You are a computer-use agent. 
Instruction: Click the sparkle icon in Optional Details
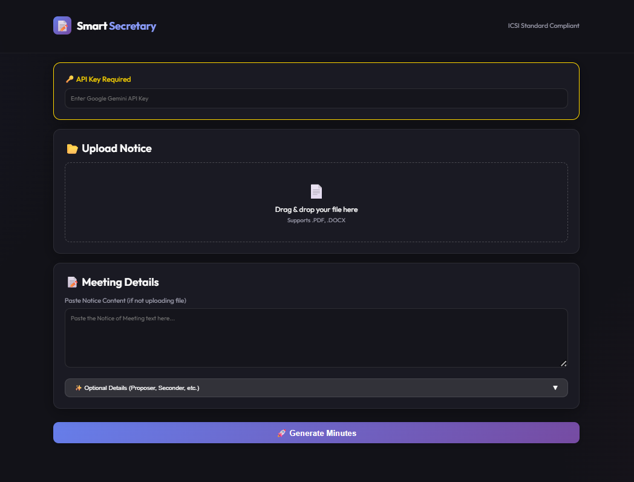pyautogui.click(x=79, y=388)
